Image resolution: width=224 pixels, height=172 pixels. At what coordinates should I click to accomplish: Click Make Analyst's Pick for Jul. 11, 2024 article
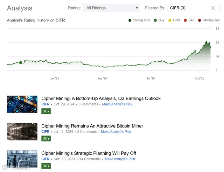116,132
